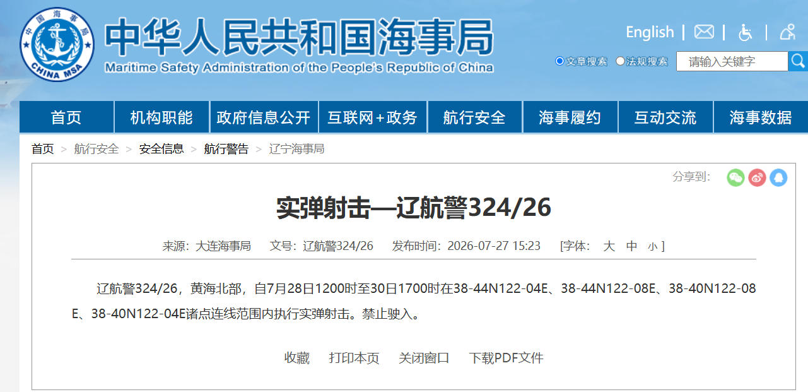Click the publish time 2026-07-27 15:23
The image size is (808, 392).
494,246
